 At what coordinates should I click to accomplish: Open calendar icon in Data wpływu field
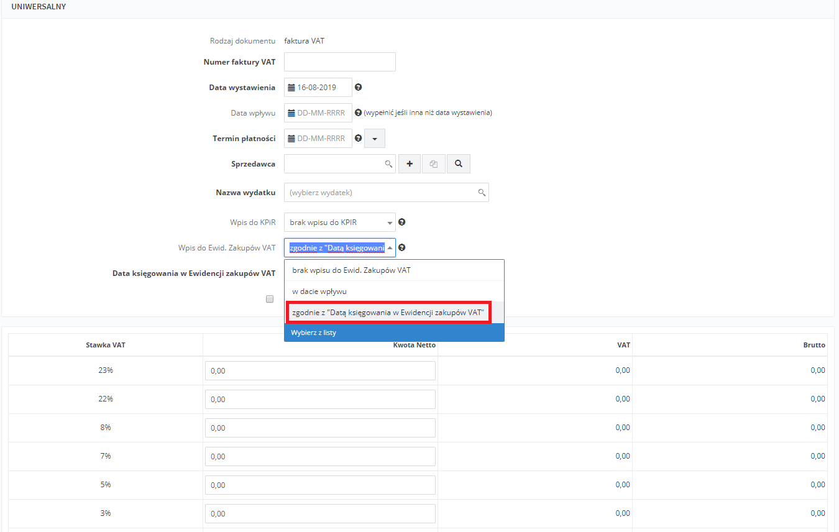[291, 113]
